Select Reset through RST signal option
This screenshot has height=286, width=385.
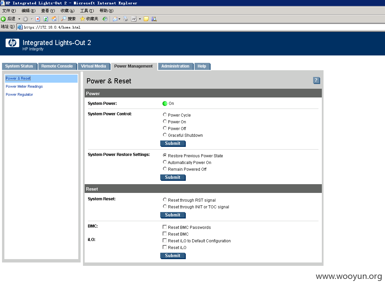click(x=165, y=200)
